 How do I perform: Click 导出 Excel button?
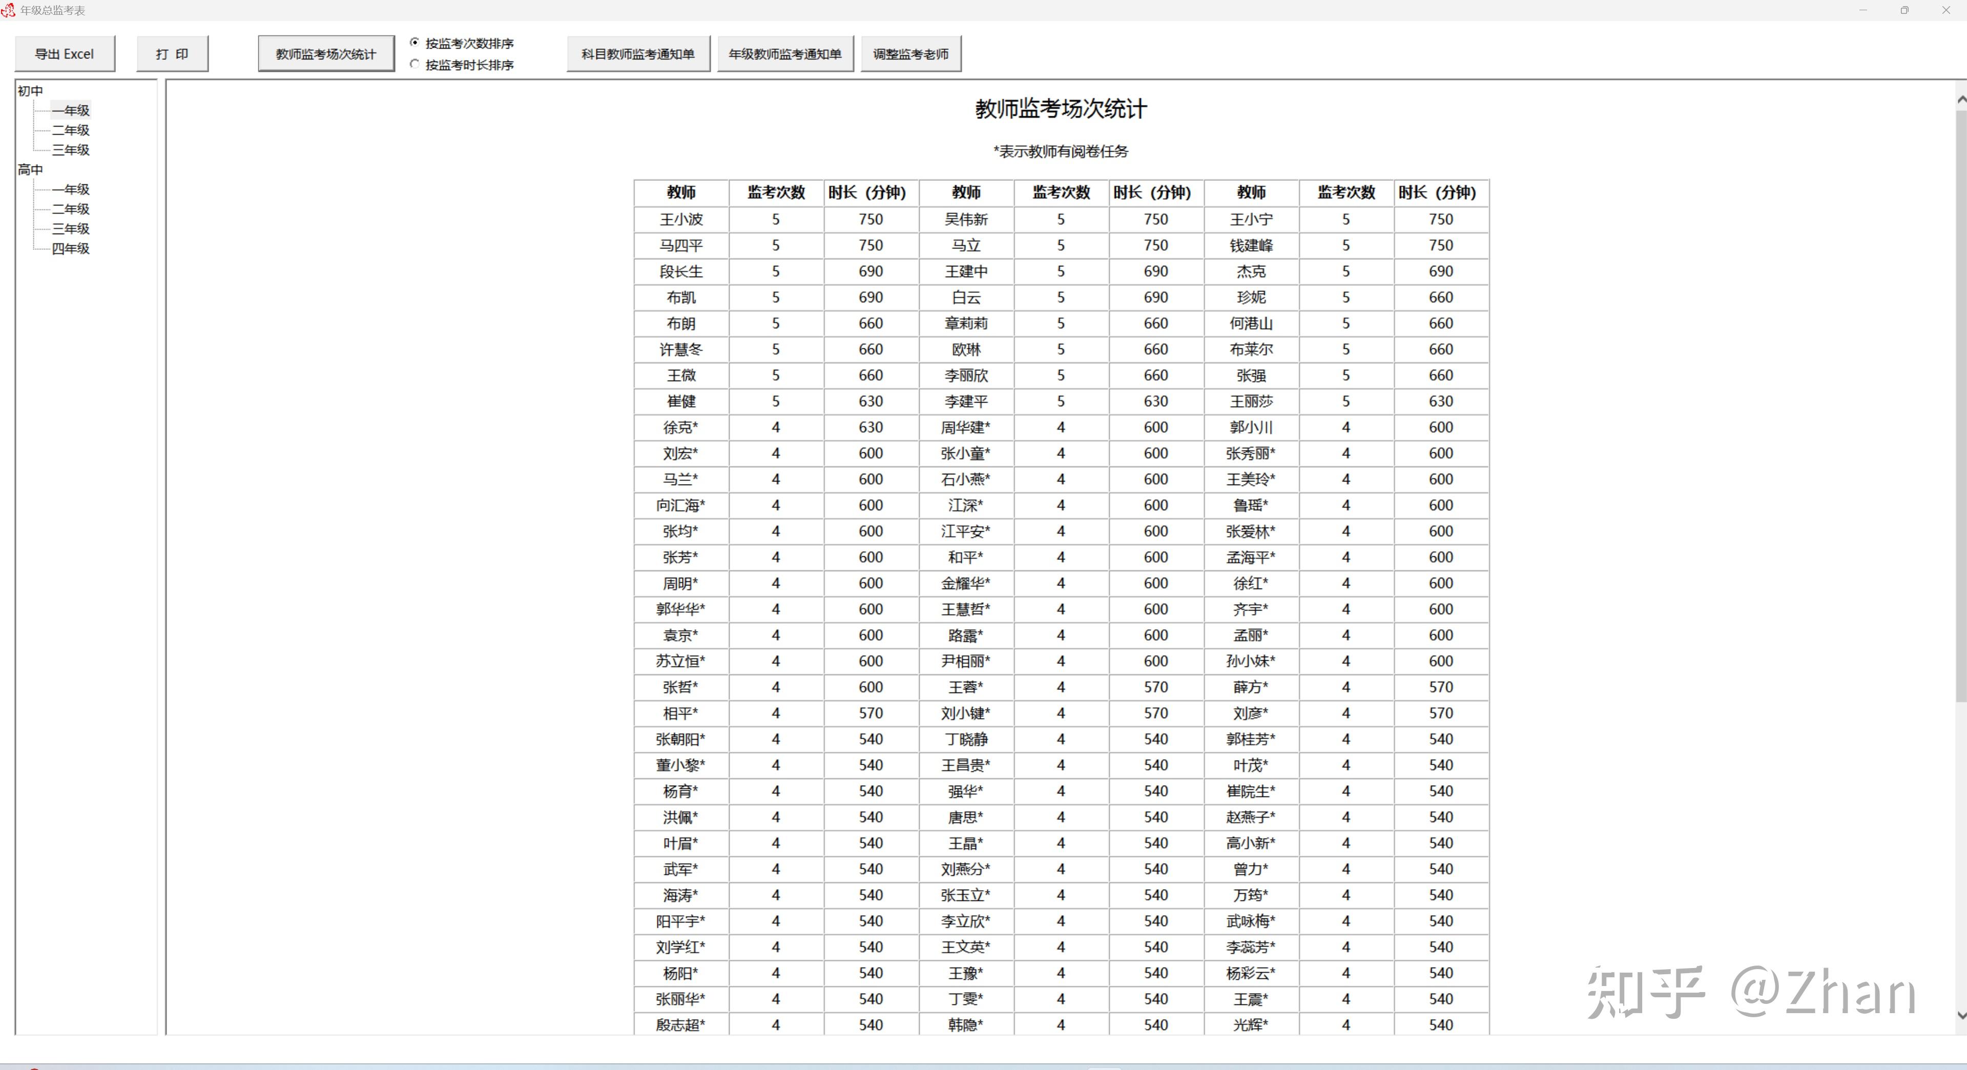[65, 54]
